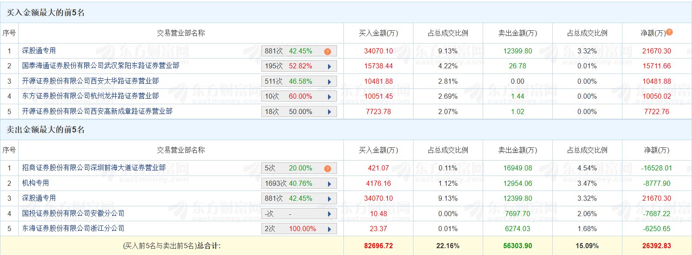Click orange question icon in 深股通专用 buy row
692x255 pixels.
click(x=328, y=51)
